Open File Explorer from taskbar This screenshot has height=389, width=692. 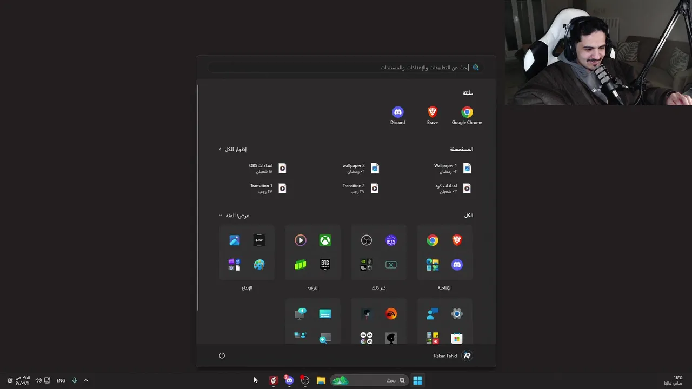pyautogui.click(x=321, y=380)
